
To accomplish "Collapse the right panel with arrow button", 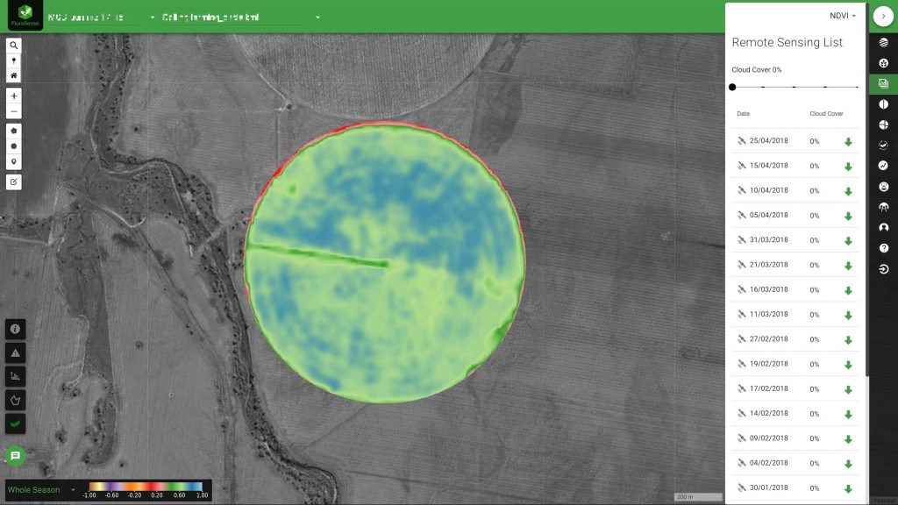I will (883, 17).
